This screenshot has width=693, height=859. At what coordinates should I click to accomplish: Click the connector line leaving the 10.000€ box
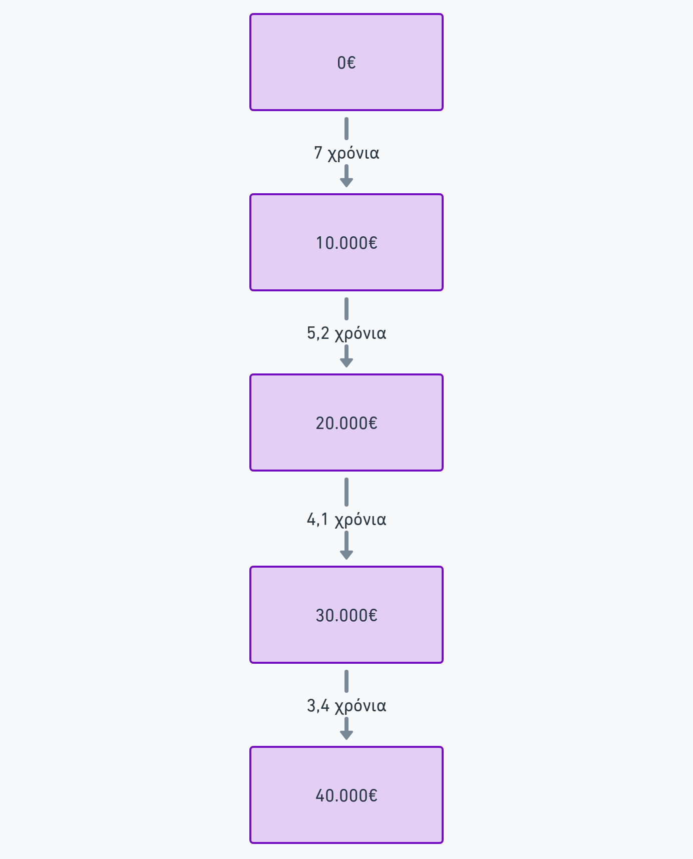click(x=346, y=309)
